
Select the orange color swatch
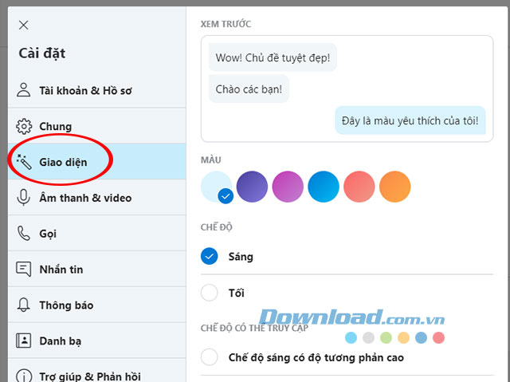[395, 187]
